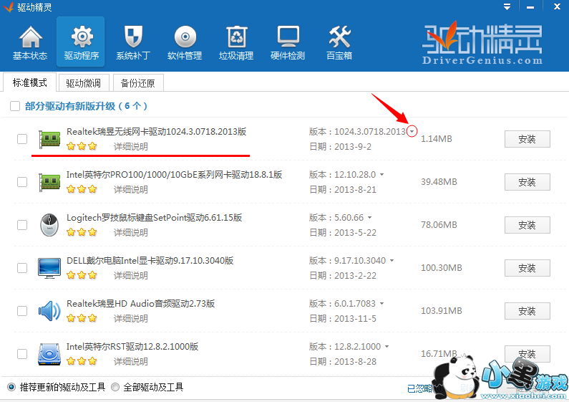Click the Realtek wireless network card icon

[49, 139]
